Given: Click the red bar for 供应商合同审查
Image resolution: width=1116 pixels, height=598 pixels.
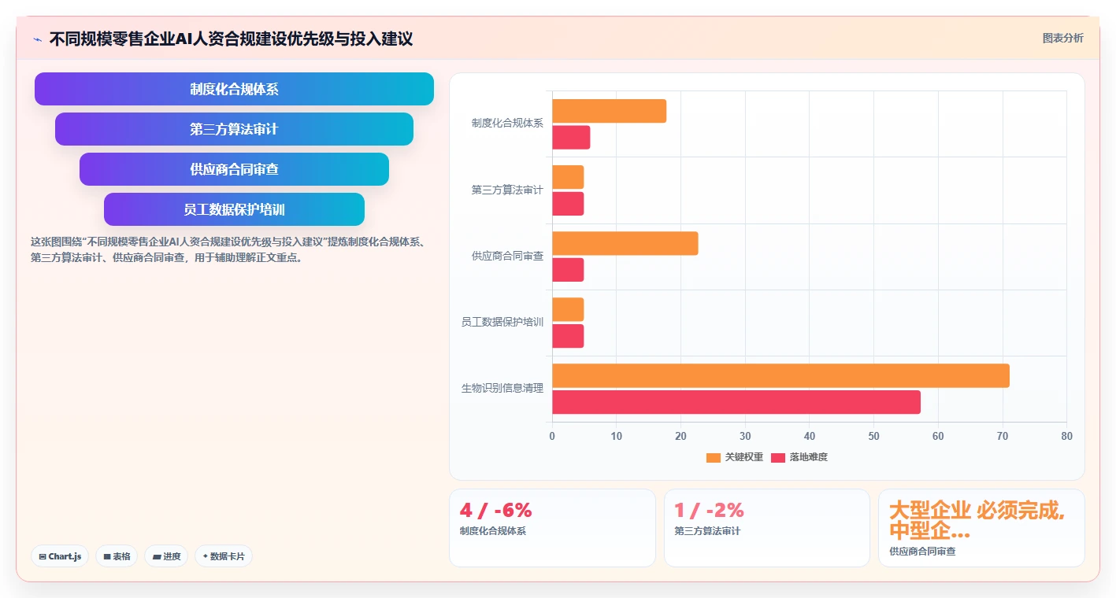Looking at the screenshot, I should 568,270.
